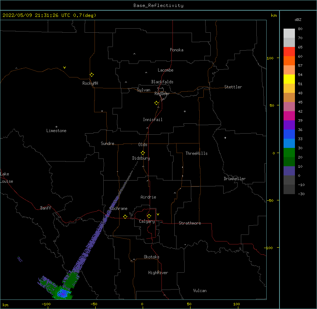This screenshot has width=317, height=309.
Task: Click the Cochrane town label
Action: click(x=118, y=208)
